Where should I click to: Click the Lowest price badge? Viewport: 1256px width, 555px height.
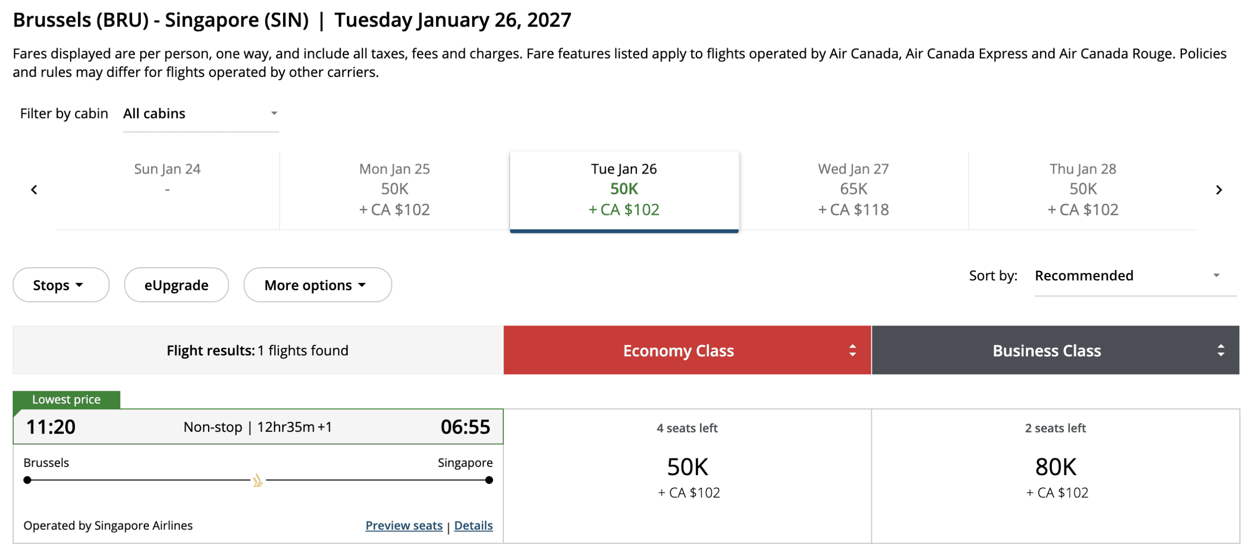tap(66, 399)
